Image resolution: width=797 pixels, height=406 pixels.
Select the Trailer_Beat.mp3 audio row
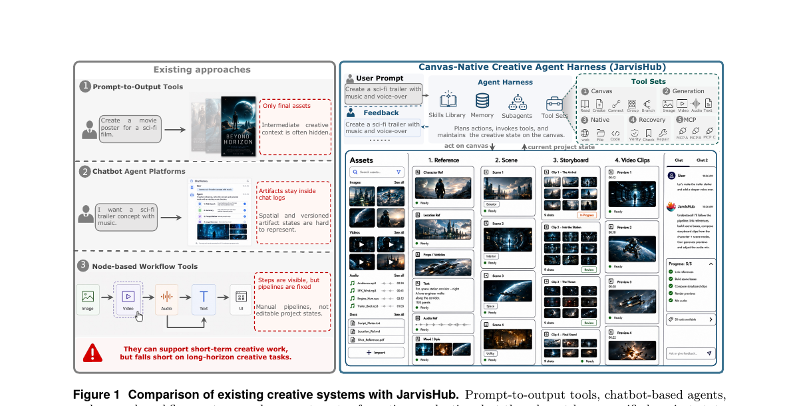(377, 306)
